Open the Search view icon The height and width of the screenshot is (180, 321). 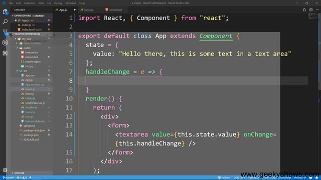click(x=5, y=21)
